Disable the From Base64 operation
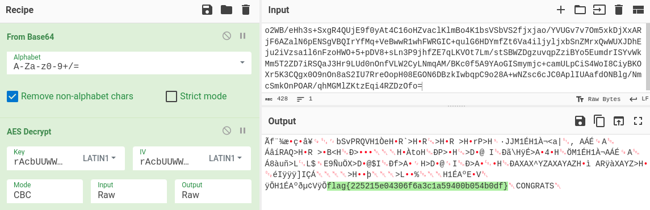This screenshot has height=210, width=650. [227, 36]
